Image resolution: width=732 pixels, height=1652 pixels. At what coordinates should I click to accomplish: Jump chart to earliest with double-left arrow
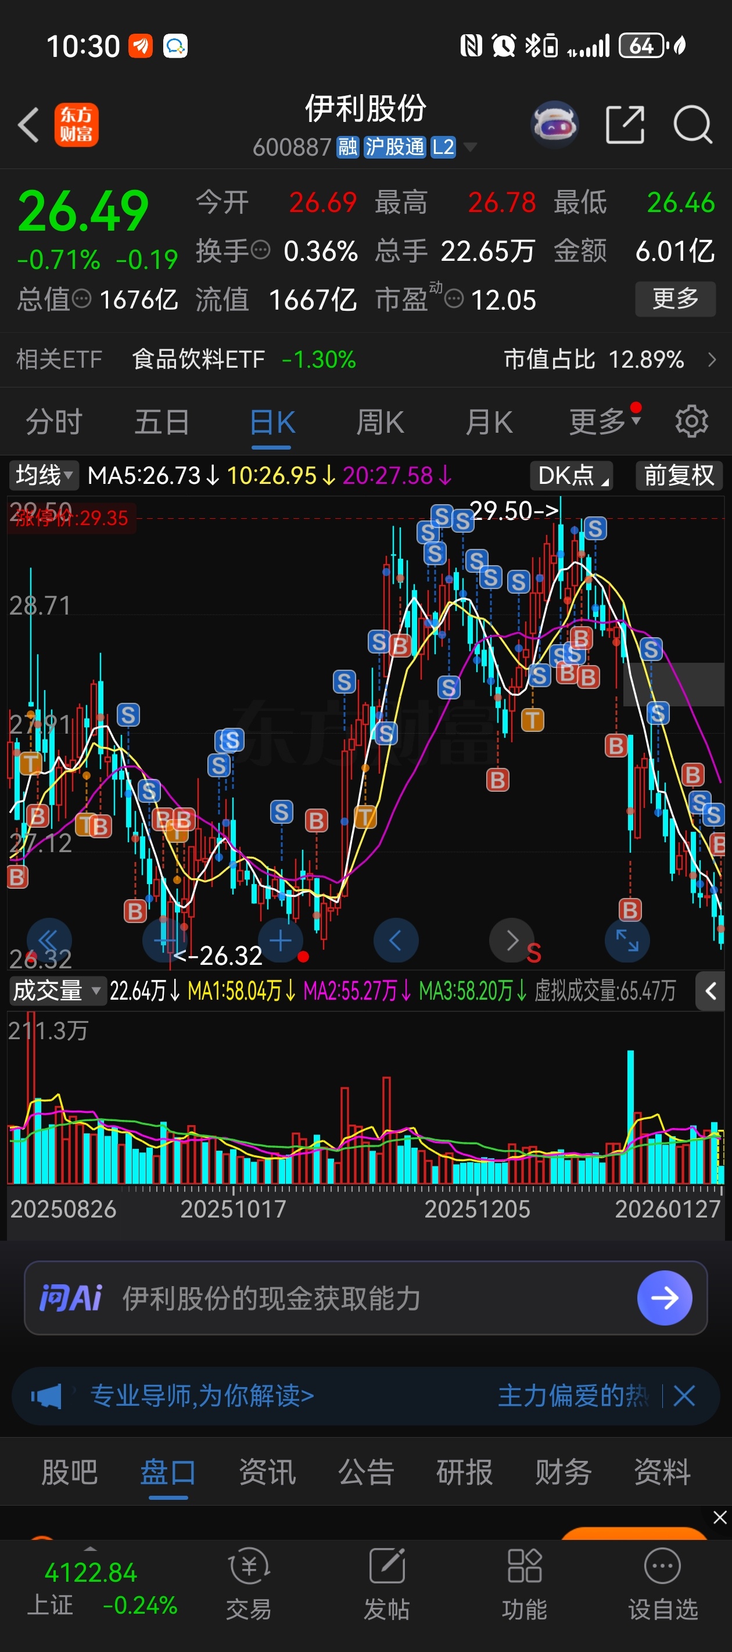49,941
